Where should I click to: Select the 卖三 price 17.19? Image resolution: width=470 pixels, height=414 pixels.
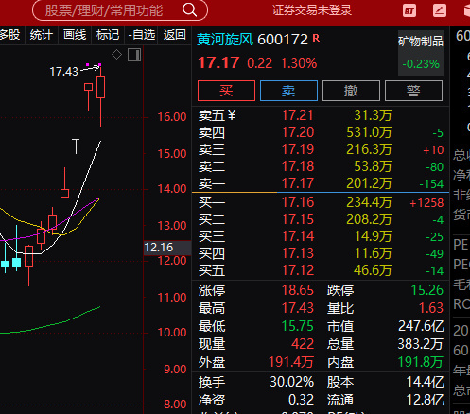[298, 149]
